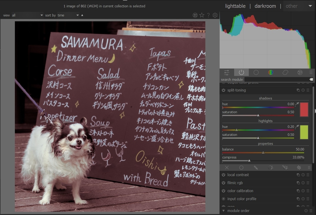Open blending options hamburger menu
The width and height of the screenshot is (316, 215).
tap(309, 168)
